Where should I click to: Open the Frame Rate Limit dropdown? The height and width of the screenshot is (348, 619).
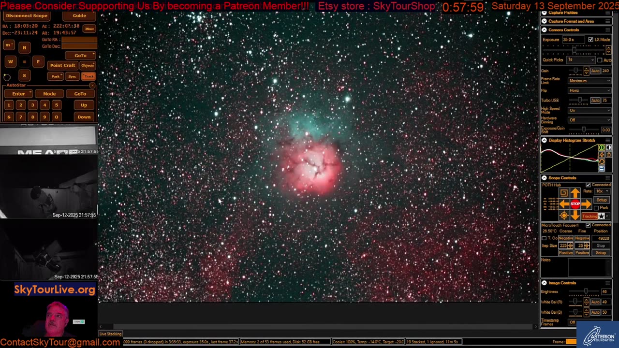(x=590, y=81)
